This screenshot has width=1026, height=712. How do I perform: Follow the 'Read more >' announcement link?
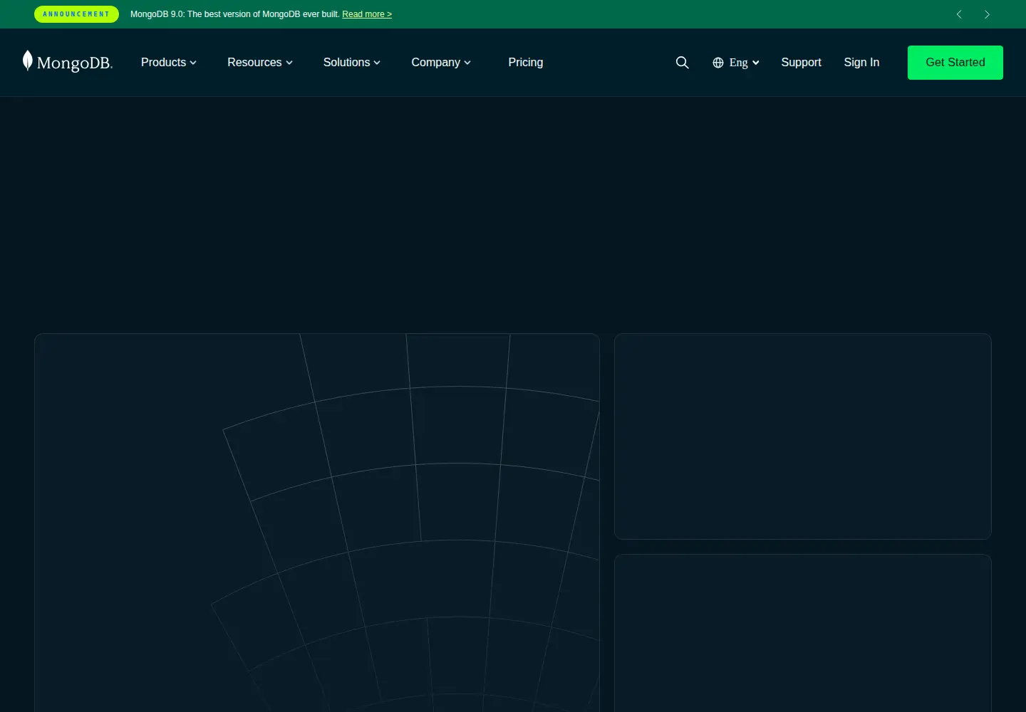(367, 14)
